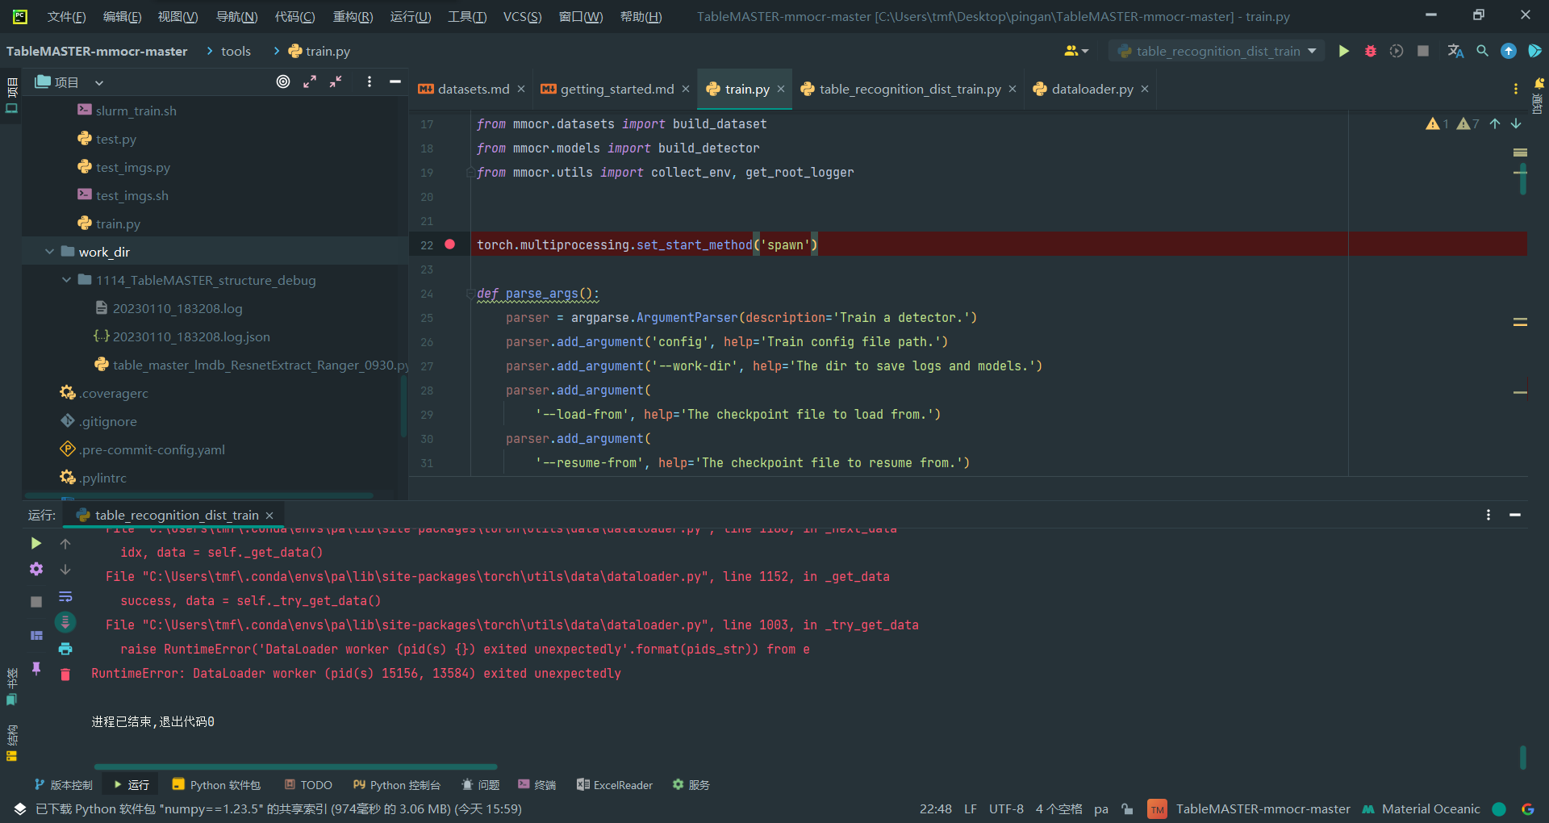This screenshot has width=1549, height=823.
Task: Open Search Everywhere magnifier icon
Action: [1482, 51]
